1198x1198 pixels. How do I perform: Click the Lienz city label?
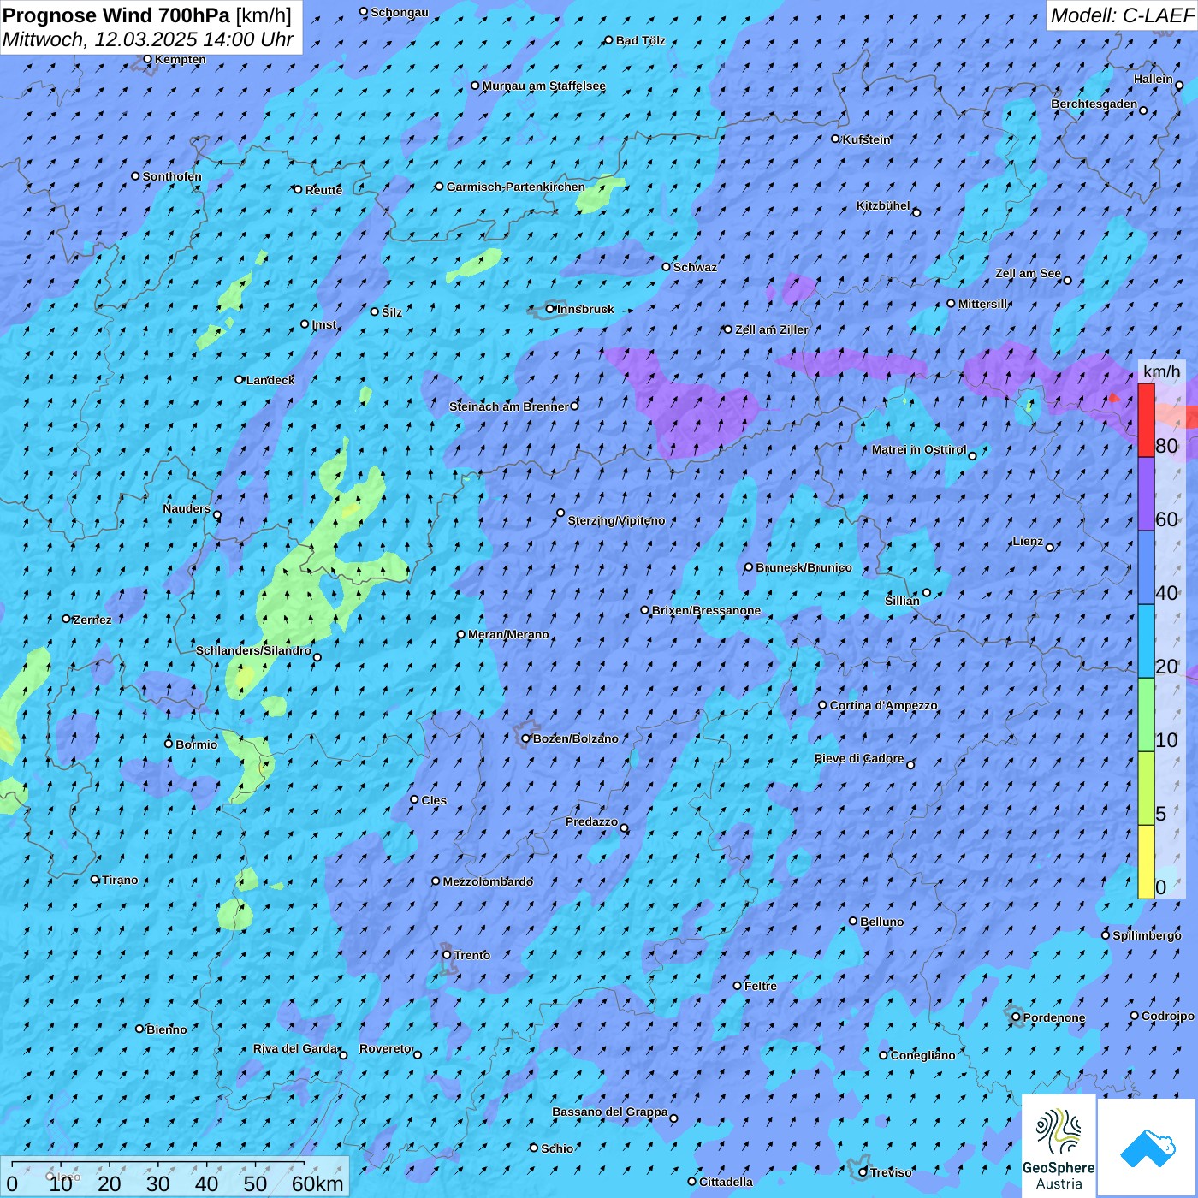pos(1028,541)
